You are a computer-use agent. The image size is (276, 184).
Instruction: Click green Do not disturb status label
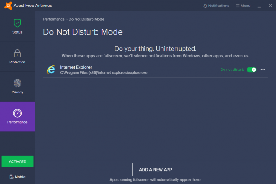click(232, 69)
